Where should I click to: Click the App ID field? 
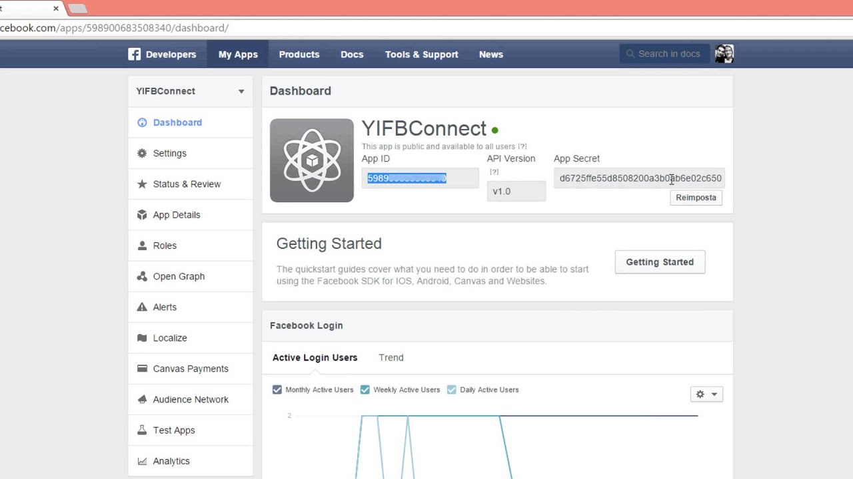click(x=421, y=178)
